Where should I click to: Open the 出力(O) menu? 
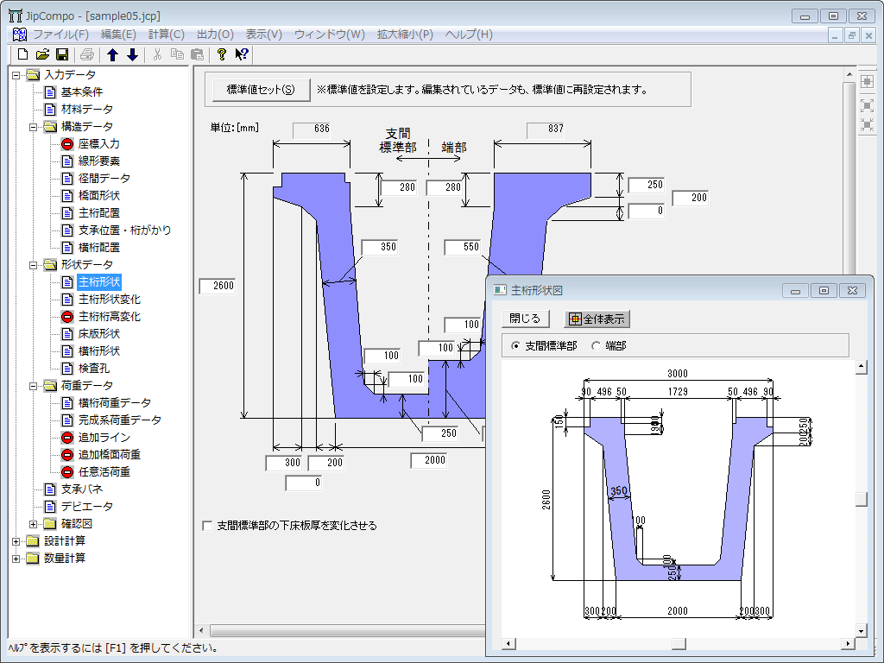tap(215, 35)
